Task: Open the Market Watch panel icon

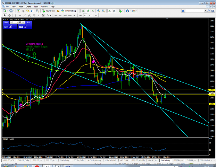Action: tap(18, 11)
